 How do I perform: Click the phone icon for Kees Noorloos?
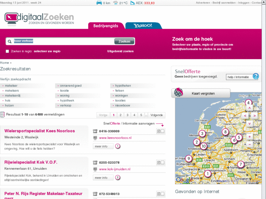[95, 131]
